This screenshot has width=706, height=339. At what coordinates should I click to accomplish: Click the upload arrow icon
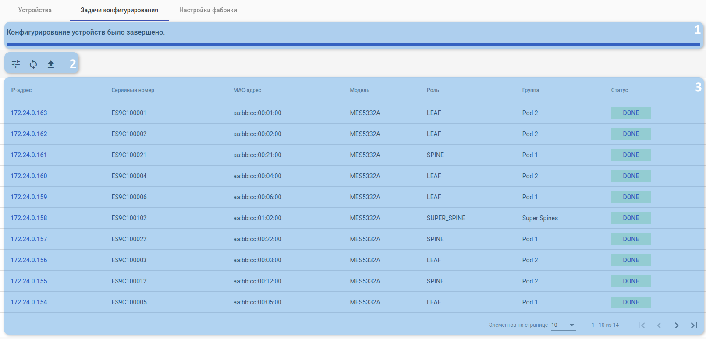51,64
